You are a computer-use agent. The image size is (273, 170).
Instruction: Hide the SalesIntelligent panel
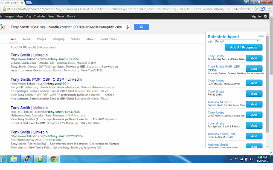click(261, 36)
